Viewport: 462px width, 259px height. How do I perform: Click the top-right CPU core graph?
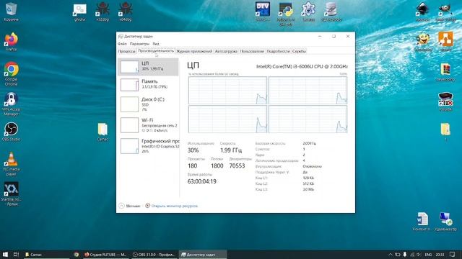[x=308, y=91]
